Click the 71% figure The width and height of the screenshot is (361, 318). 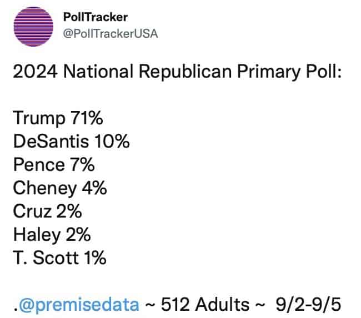click(87, 118)
